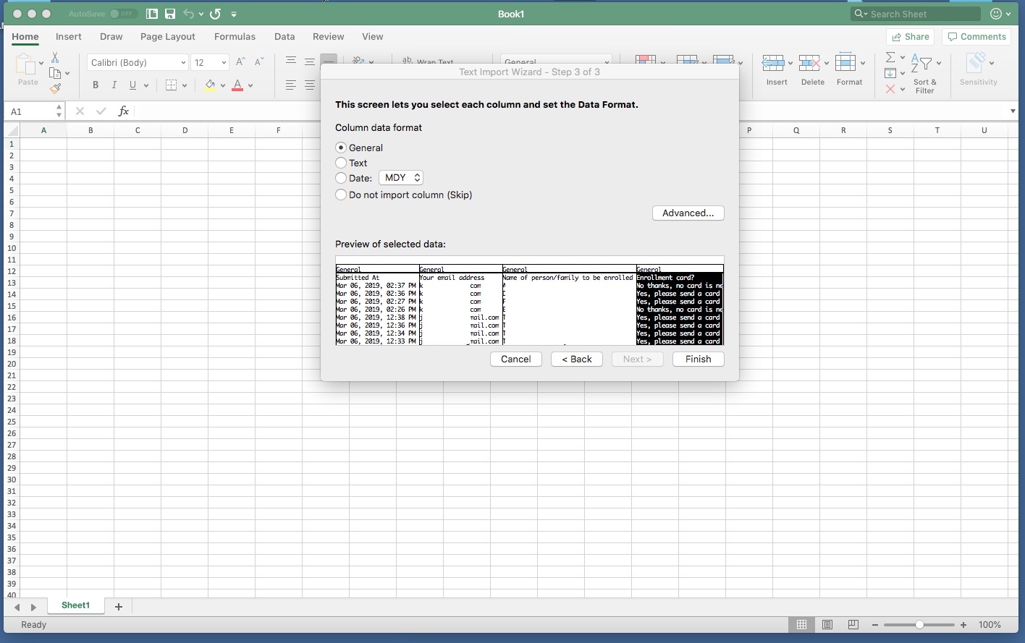Open the Font Color dropdown arrow

(x=250, y=85)
